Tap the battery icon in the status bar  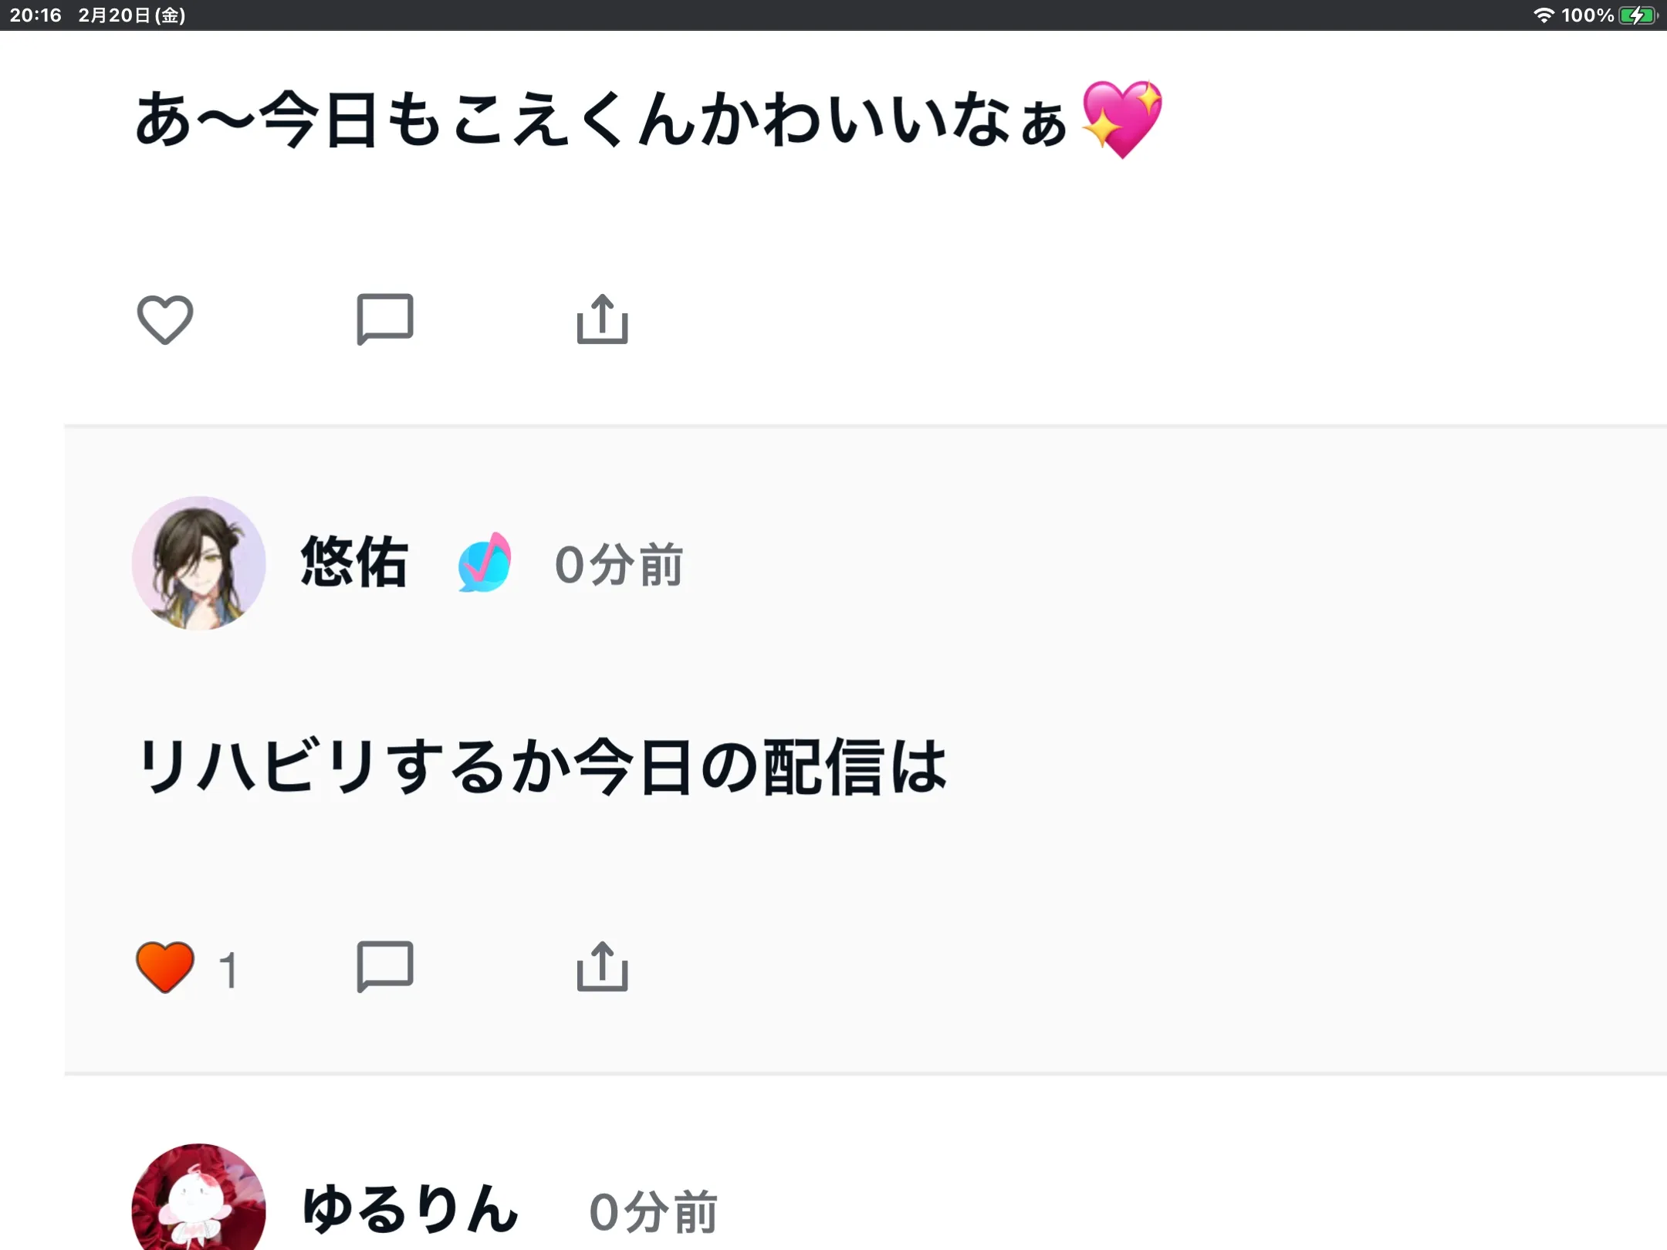[x=1638, y=15]
